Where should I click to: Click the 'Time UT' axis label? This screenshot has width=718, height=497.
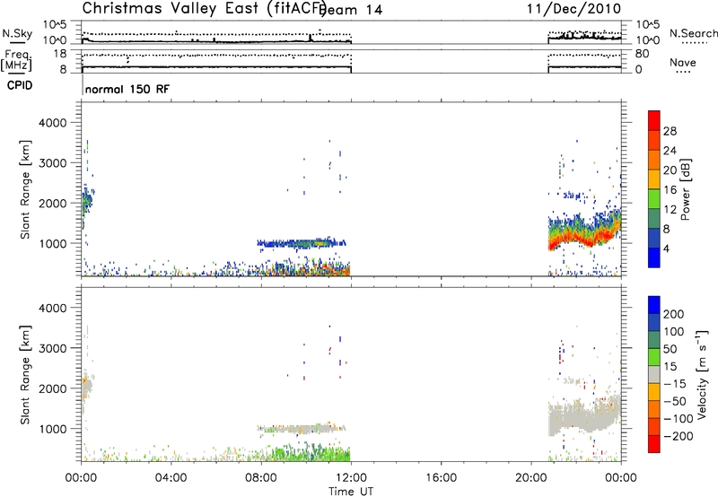(351, 492)
